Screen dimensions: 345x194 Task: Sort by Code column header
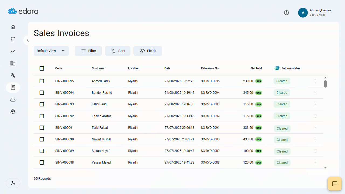pyautogui.click(x=59, y=68)
